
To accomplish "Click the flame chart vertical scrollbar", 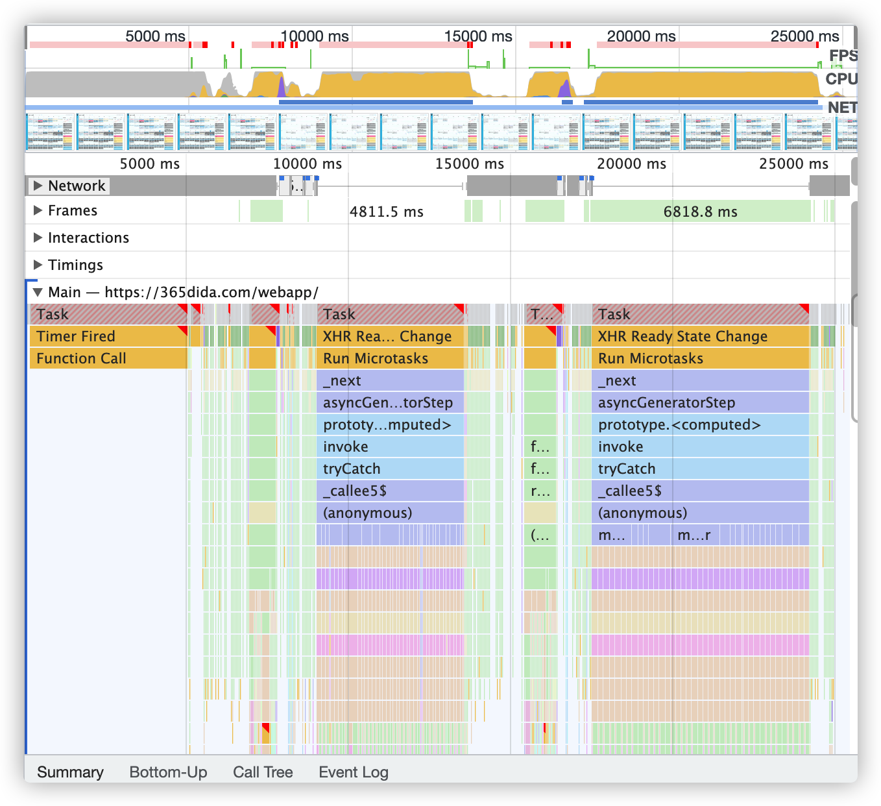I will (854, 311).
